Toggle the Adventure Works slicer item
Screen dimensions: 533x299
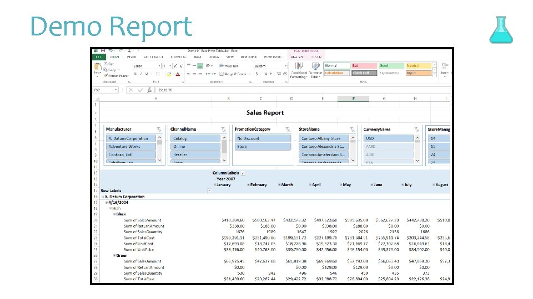[131, 146]
